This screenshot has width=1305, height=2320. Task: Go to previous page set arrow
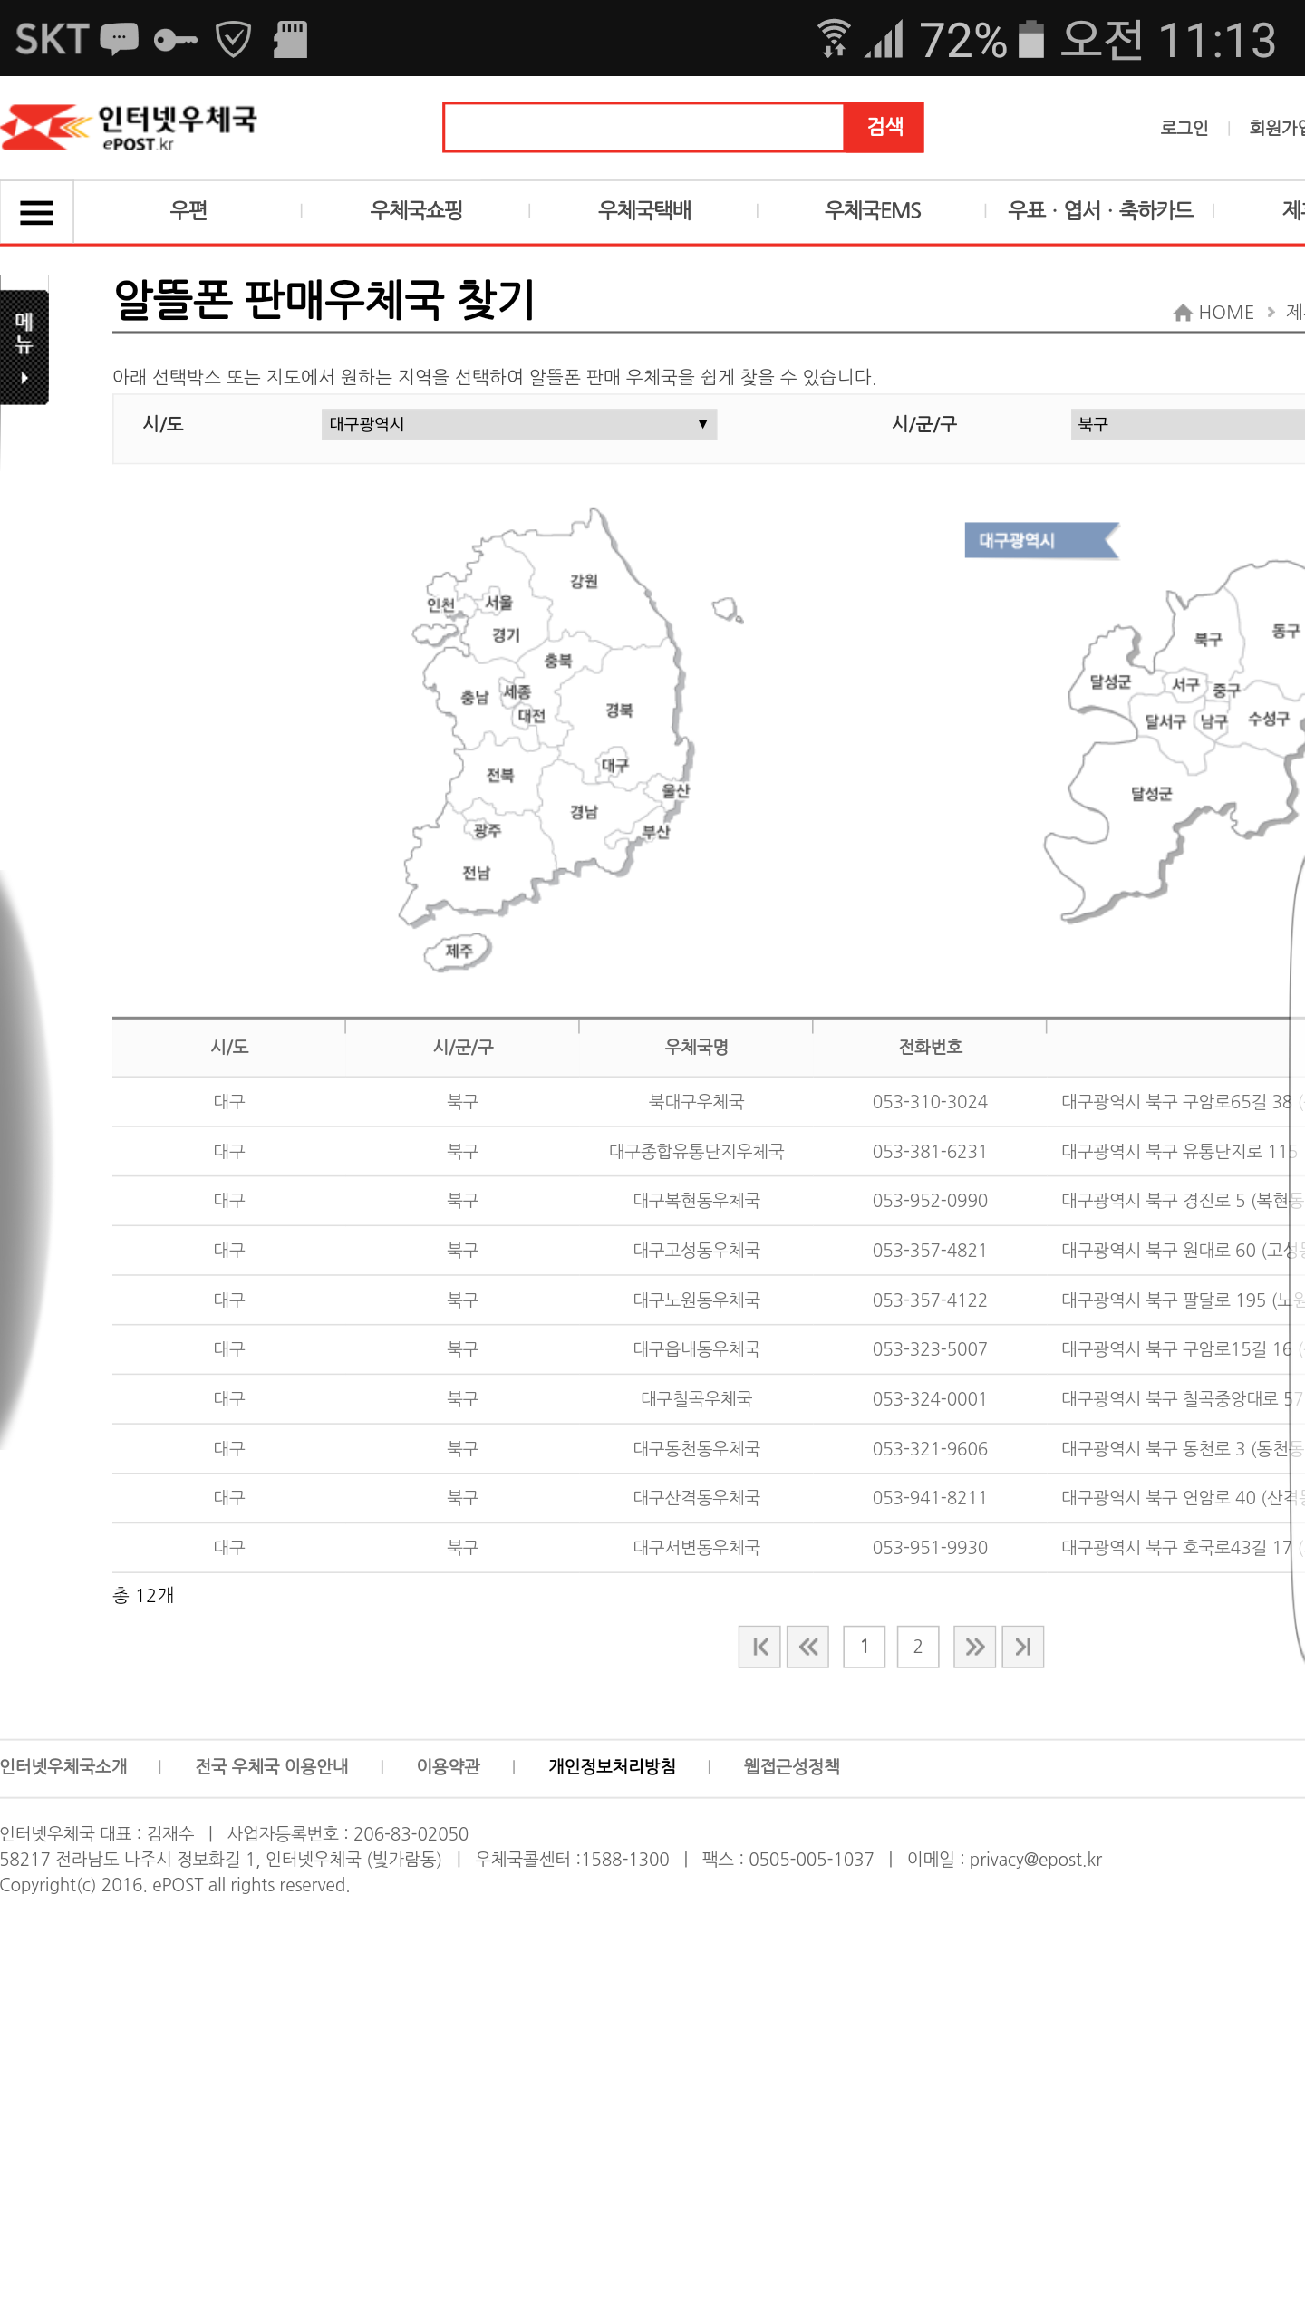[x=807, y=1647]
